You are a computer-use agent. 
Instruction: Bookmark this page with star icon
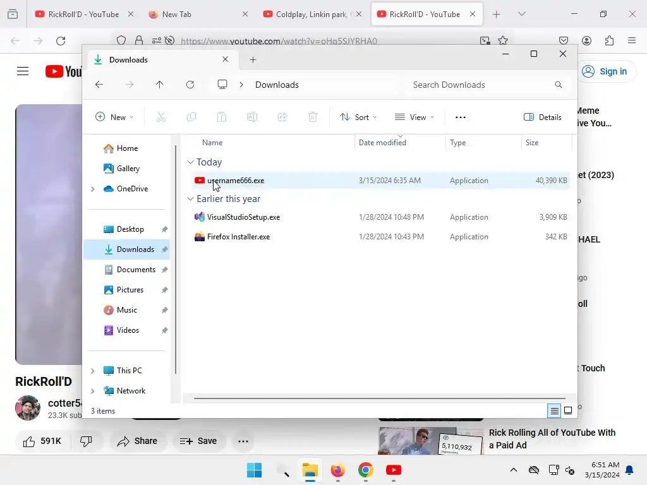point(503,40)
